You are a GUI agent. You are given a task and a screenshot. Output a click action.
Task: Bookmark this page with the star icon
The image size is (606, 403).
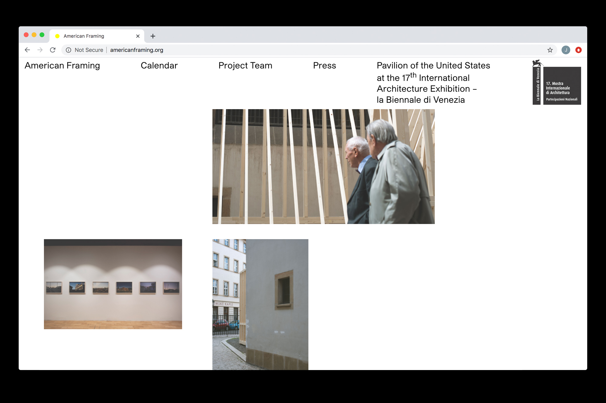pyautogui.click(x=550, y=50)
